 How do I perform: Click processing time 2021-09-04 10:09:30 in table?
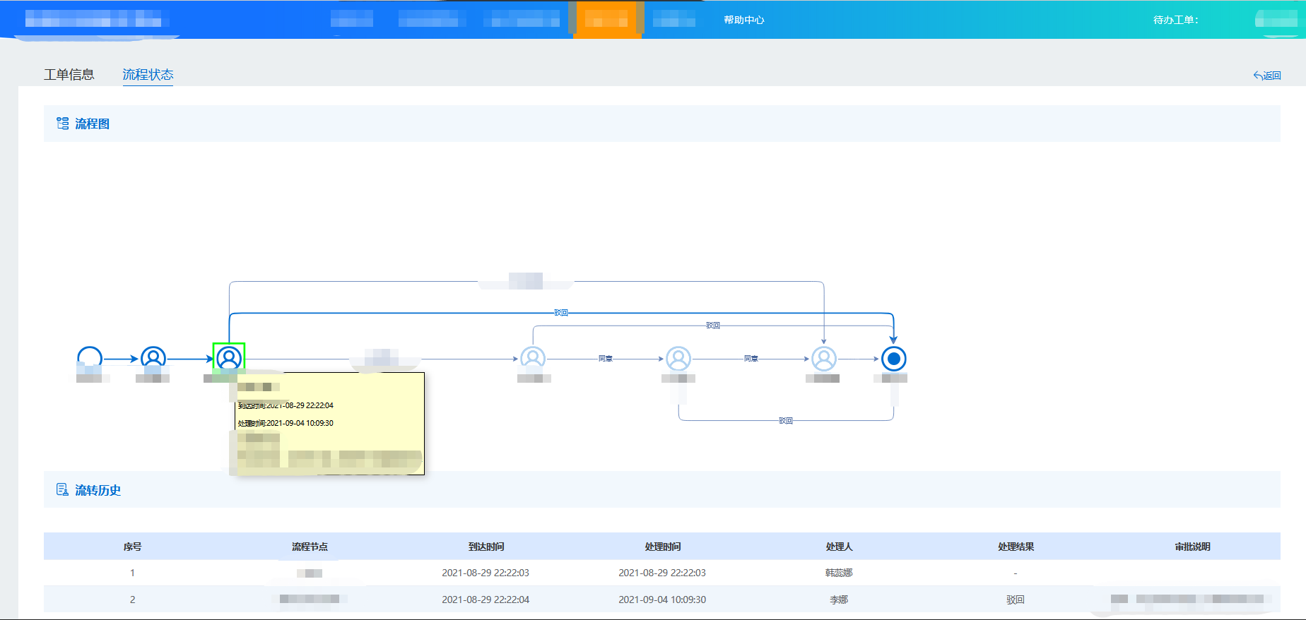tap(662, 600)
